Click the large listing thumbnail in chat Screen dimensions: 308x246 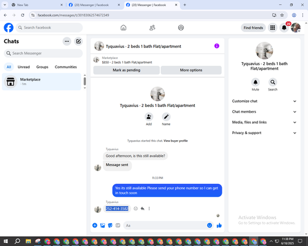point(158,94)
